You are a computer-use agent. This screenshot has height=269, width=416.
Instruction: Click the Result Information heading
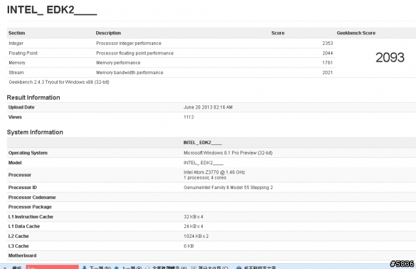[33, 97]
